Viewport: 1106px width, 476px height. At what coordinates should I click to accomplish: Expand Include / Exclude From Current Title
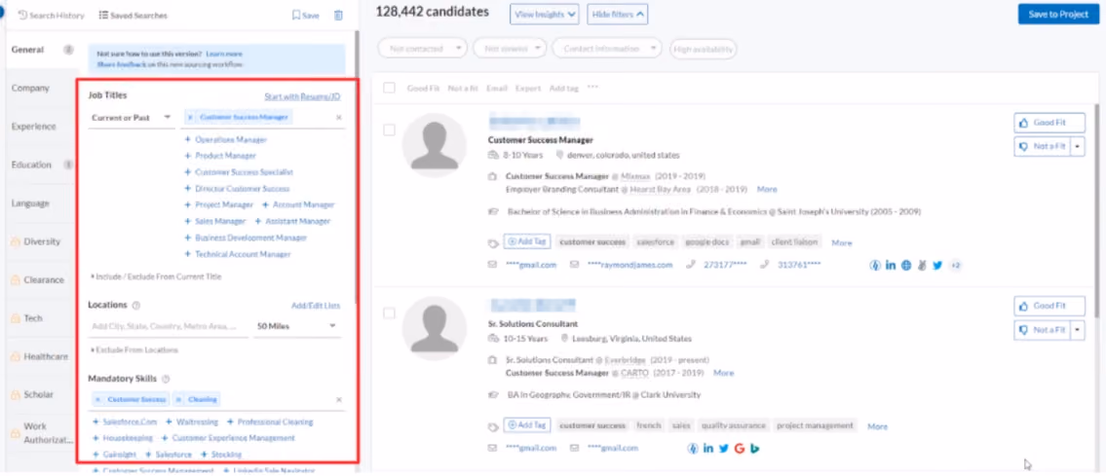(x=157, y=276)
